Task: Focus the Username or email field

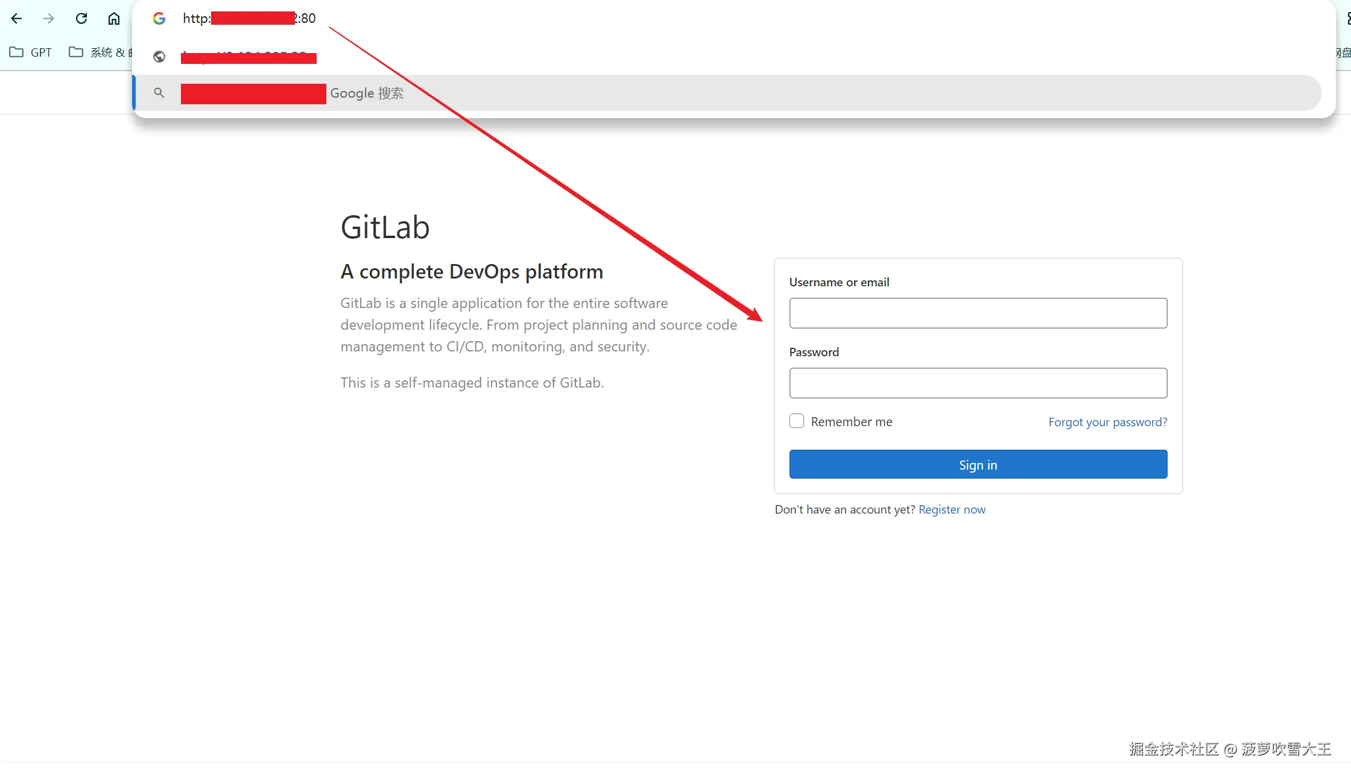Action: pos(978,313)
